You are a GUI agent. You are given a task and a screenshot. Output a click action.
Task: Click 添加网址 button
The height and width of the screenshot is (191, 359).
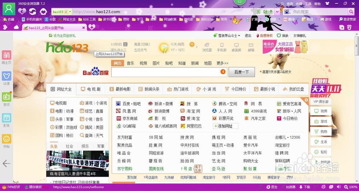pos(225,126)
